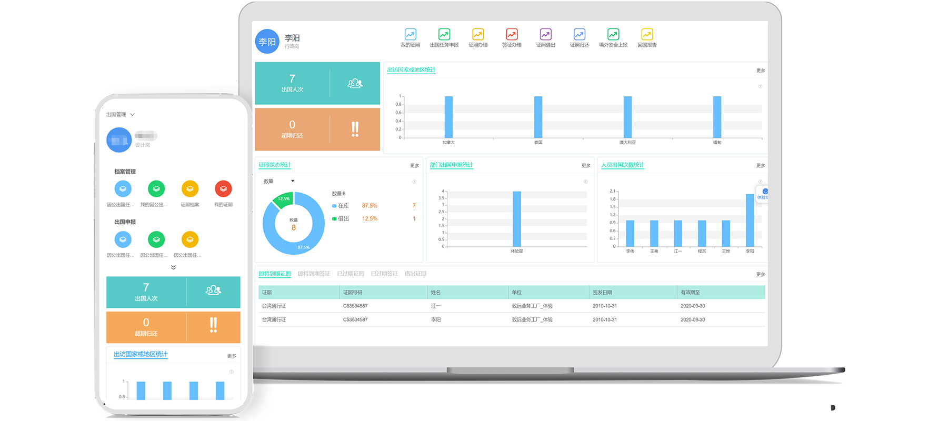Click the 李阳 round profile avatar

coord(267,42)
